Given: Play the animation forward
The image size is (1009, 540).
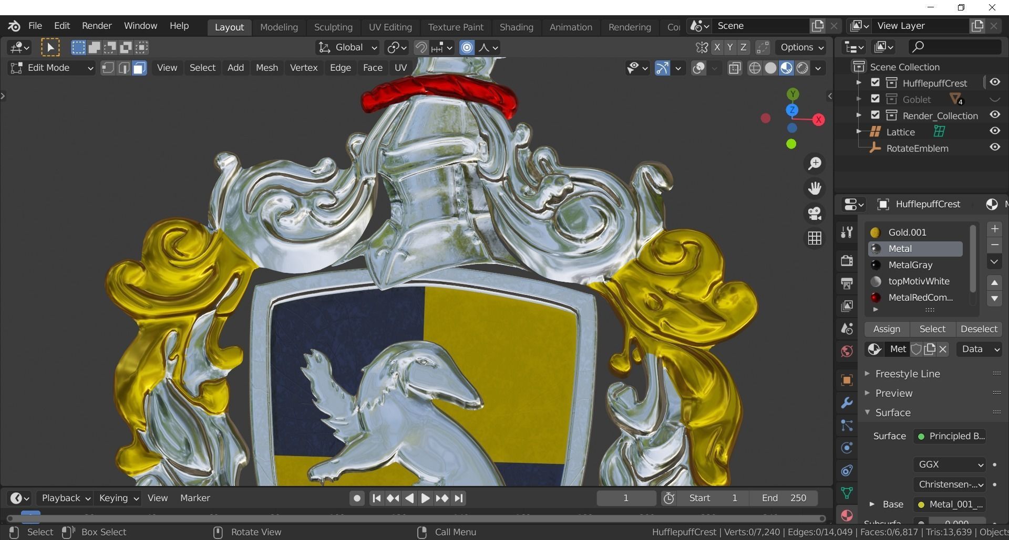Looking at the screenshot, I should (x=425, y=499).
